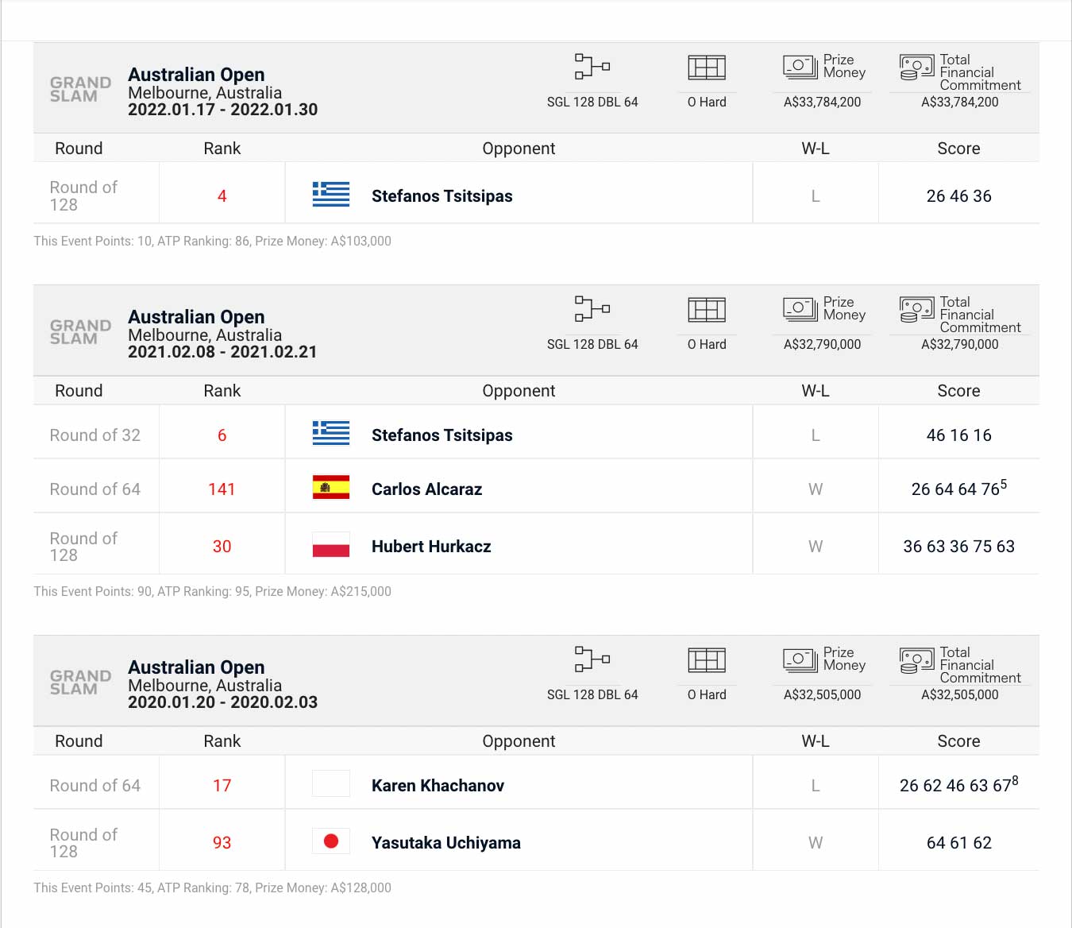The height and width of the screenshot is (928, 1072).
Task: Click the Opponent column header of the 2021 table
Action: pyautogui.click(x=519, y=391)
